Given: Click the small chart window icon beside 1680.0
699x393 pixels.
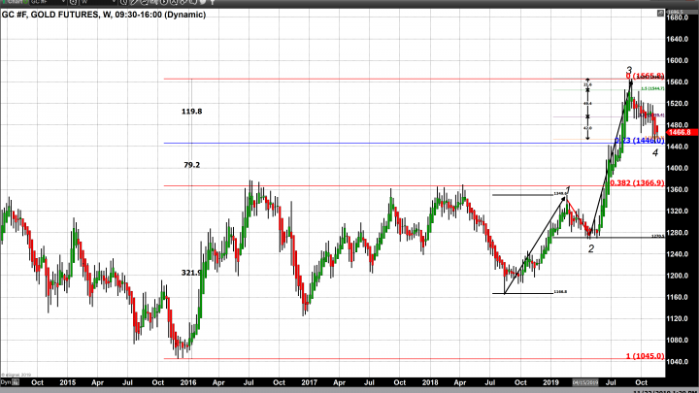Looking at the screenshot, I should point(660,14).
